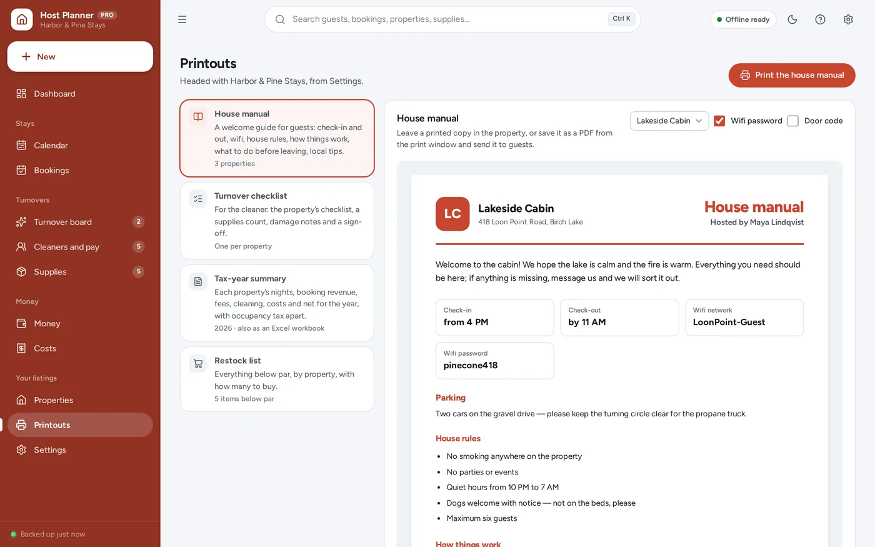The width and height of the screenshot is (875, 547).
Task: Click the search magnifier icon
Action: pos(280,19)
